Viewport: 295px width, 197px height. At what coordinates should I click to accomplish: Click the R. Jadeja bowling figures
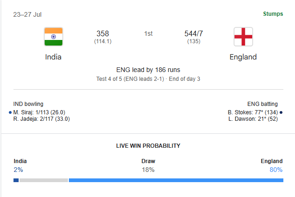(41, 119)
